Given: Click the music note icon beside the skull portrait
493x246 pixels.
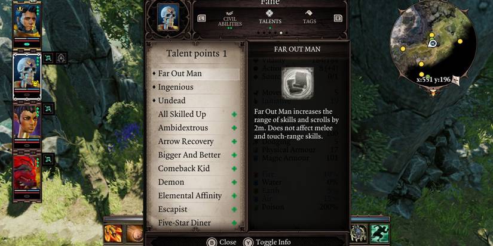Looking at the screenshot, I should [48, 58].
